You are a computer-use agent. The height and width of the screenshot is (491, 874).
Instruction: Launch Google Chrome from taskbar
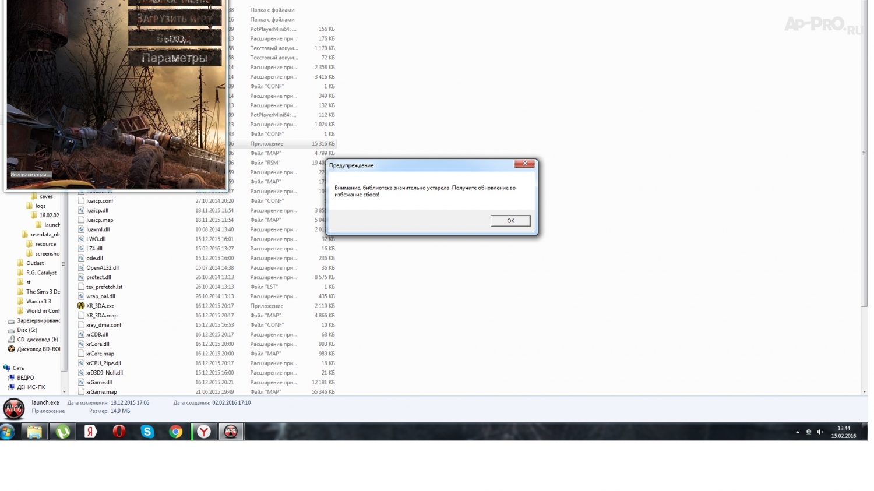175,432
